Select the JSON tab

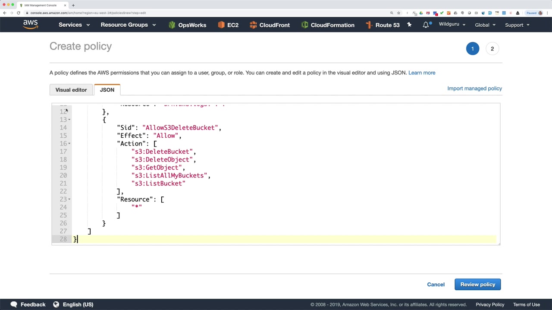(x=107, y=90)
